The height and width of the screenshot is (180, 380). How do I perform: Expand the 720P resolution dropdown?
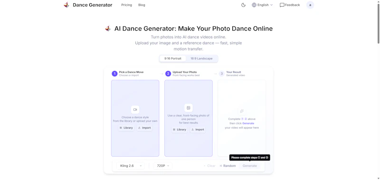[163, 166]
